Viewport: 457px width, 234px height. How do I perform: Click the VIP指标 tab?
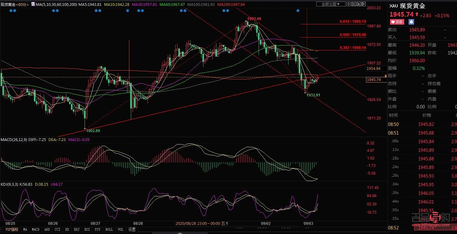click(12, 229)
